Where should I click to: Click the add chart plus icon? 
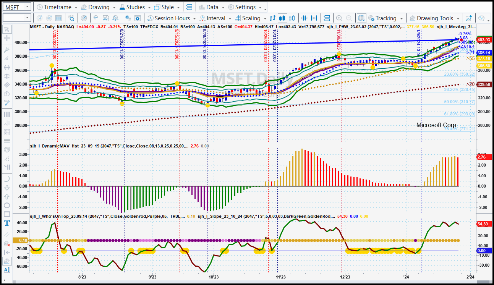[469, 18]
